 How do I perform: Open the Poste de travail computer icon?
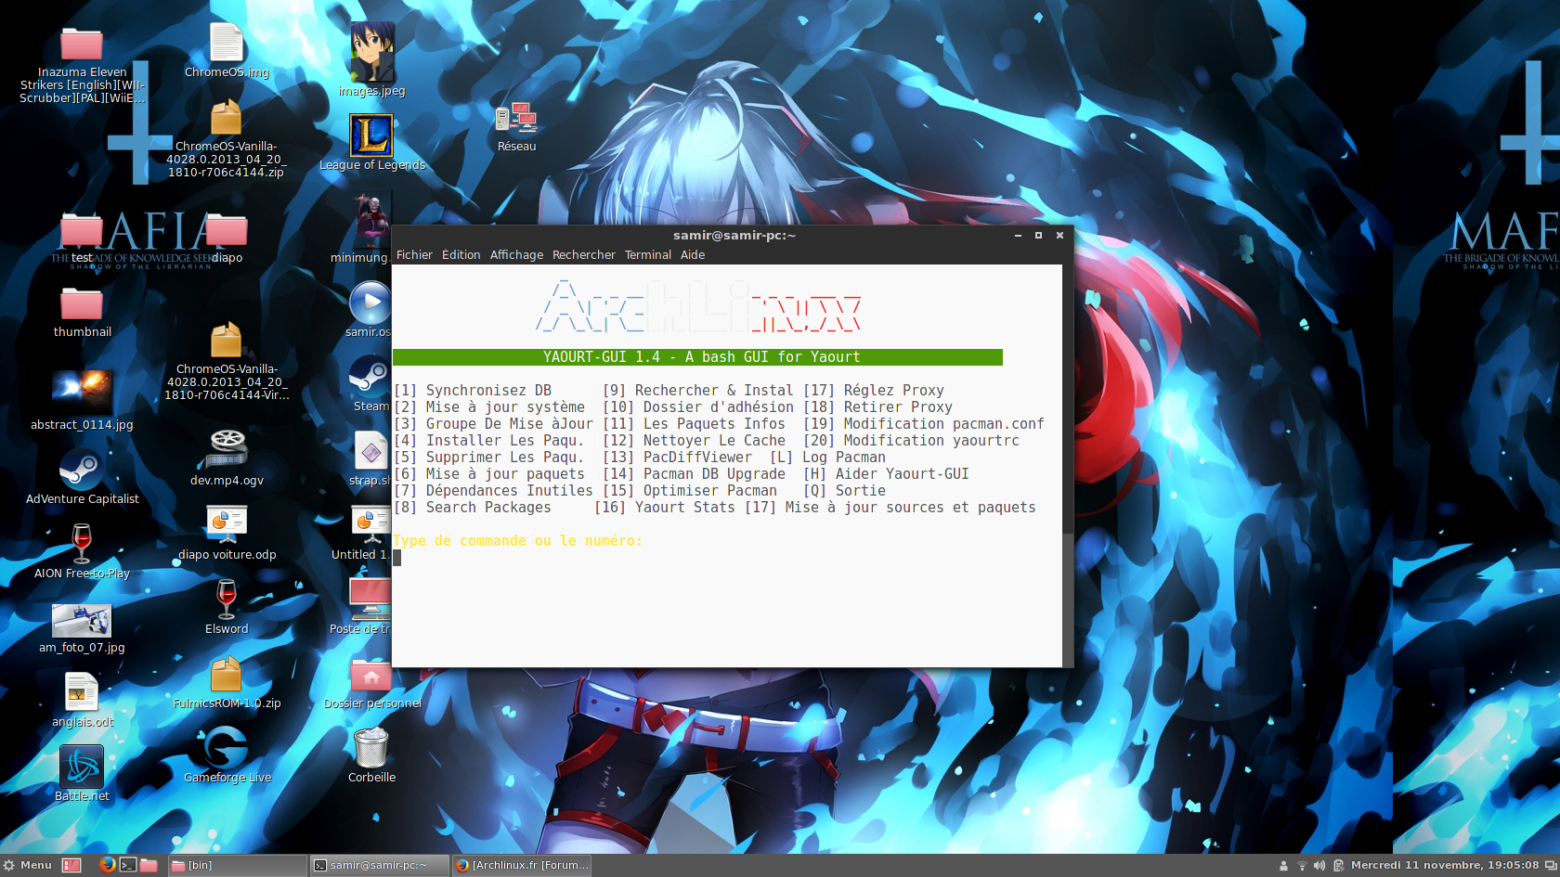(370, 600)
